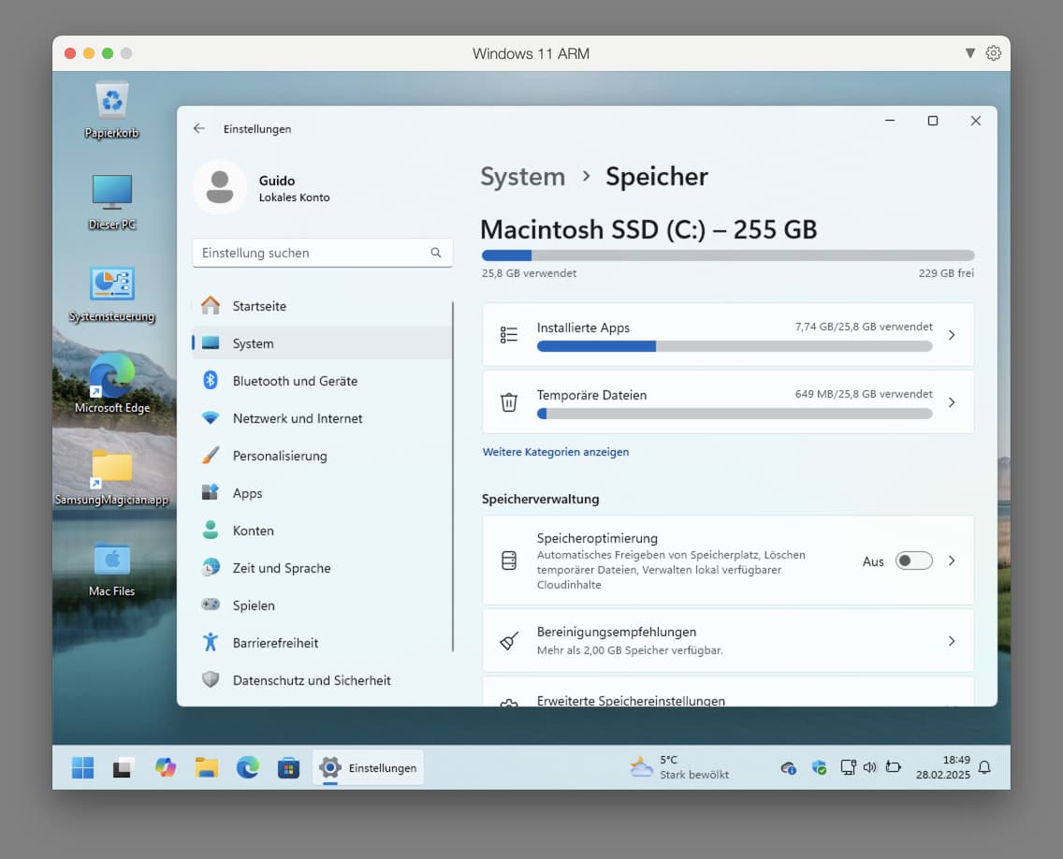
Task: Open Microsoft Store from taskbar
Action: click(x=288, y=767)
